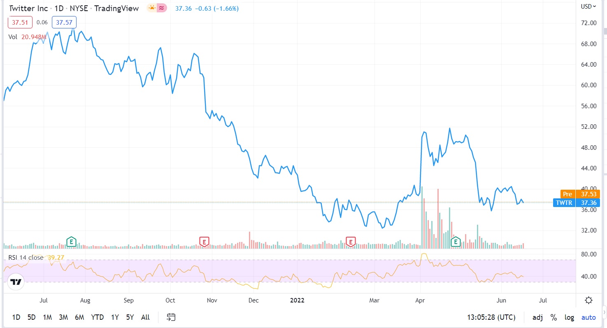Open the USD currency dropdown
607x328 pixels.
tap(588, 6)
